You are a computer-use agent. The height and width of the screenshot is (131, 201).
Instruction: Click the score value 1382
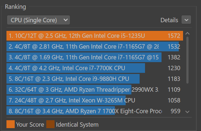pyautogui.click(x=174, y=57)
